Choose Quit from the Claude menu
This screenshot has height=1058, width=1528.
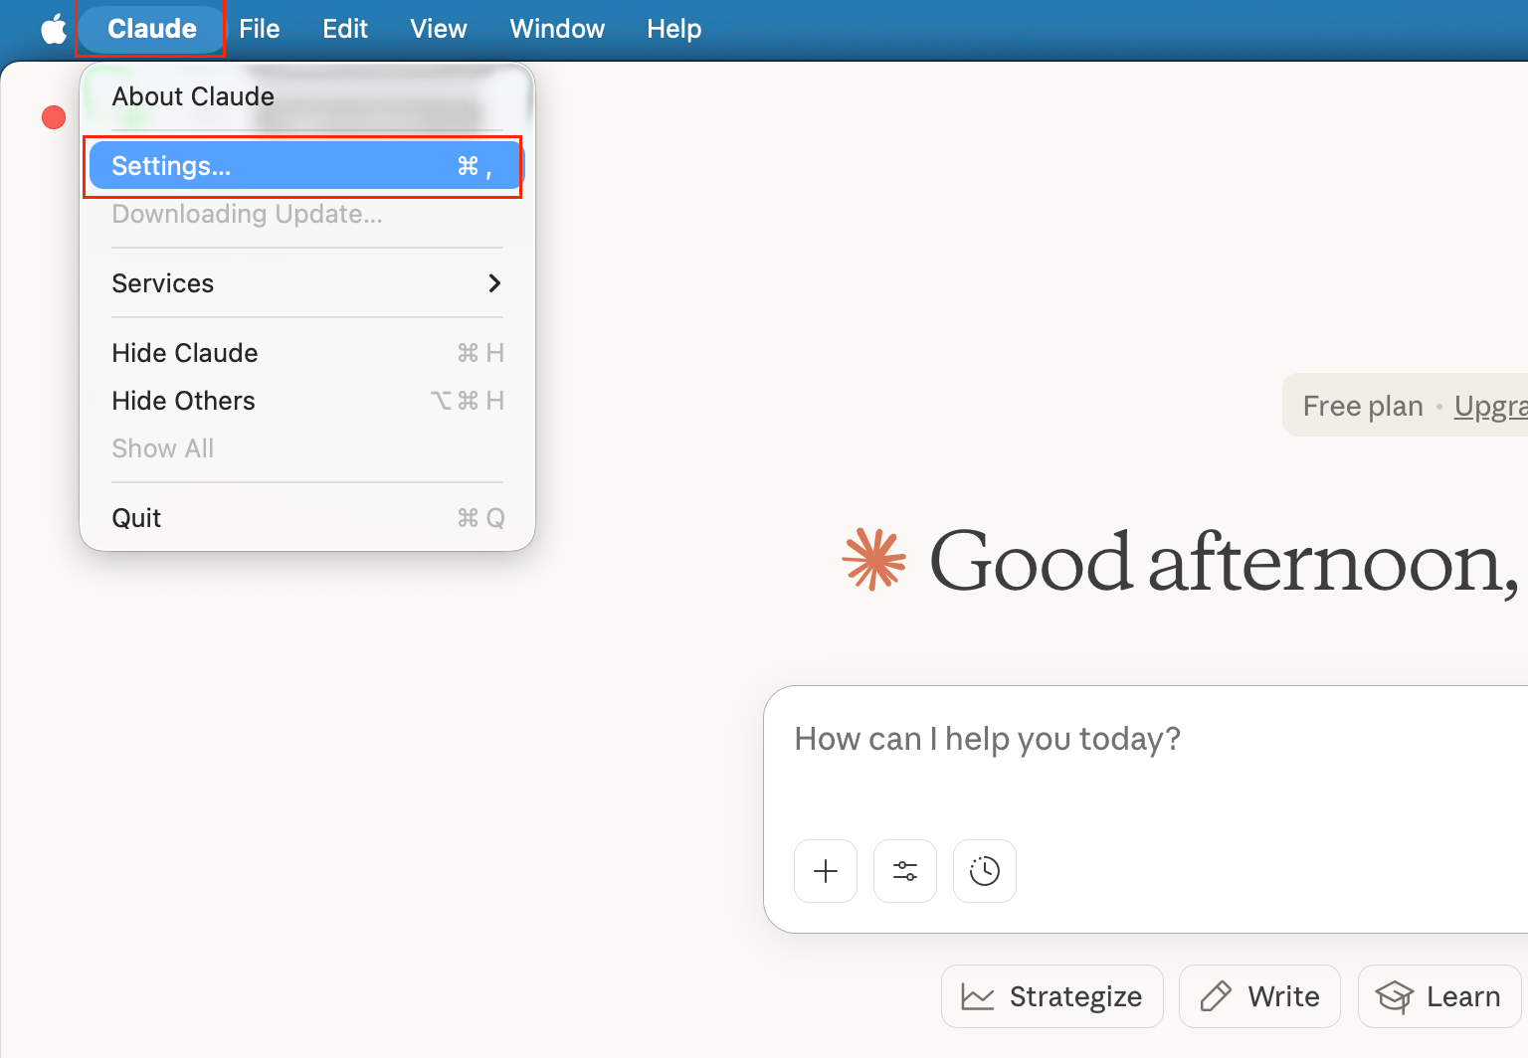[x=307, y=518]
